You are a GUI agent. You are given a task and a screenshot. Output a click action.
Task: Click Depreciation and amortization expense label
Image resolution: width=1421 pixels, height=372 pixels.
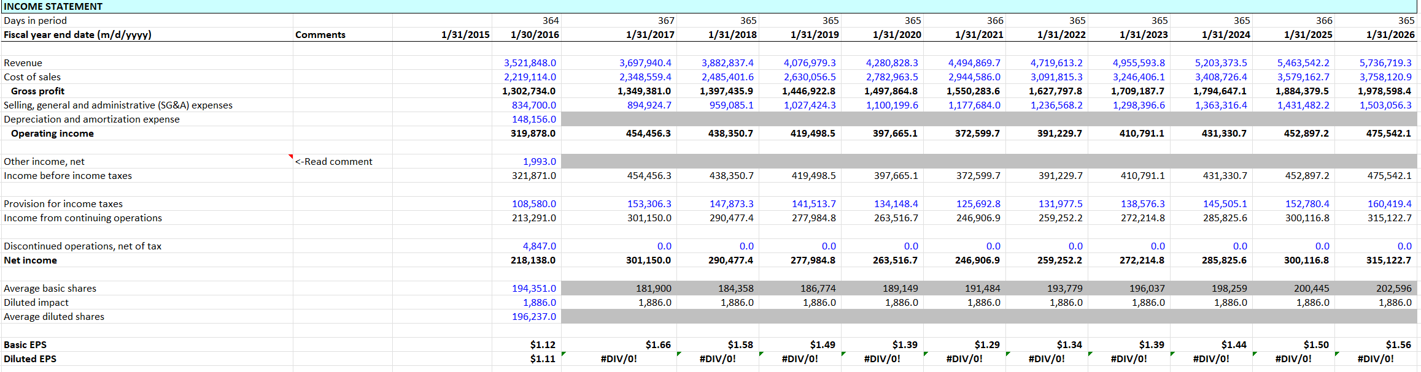point(91,119)
